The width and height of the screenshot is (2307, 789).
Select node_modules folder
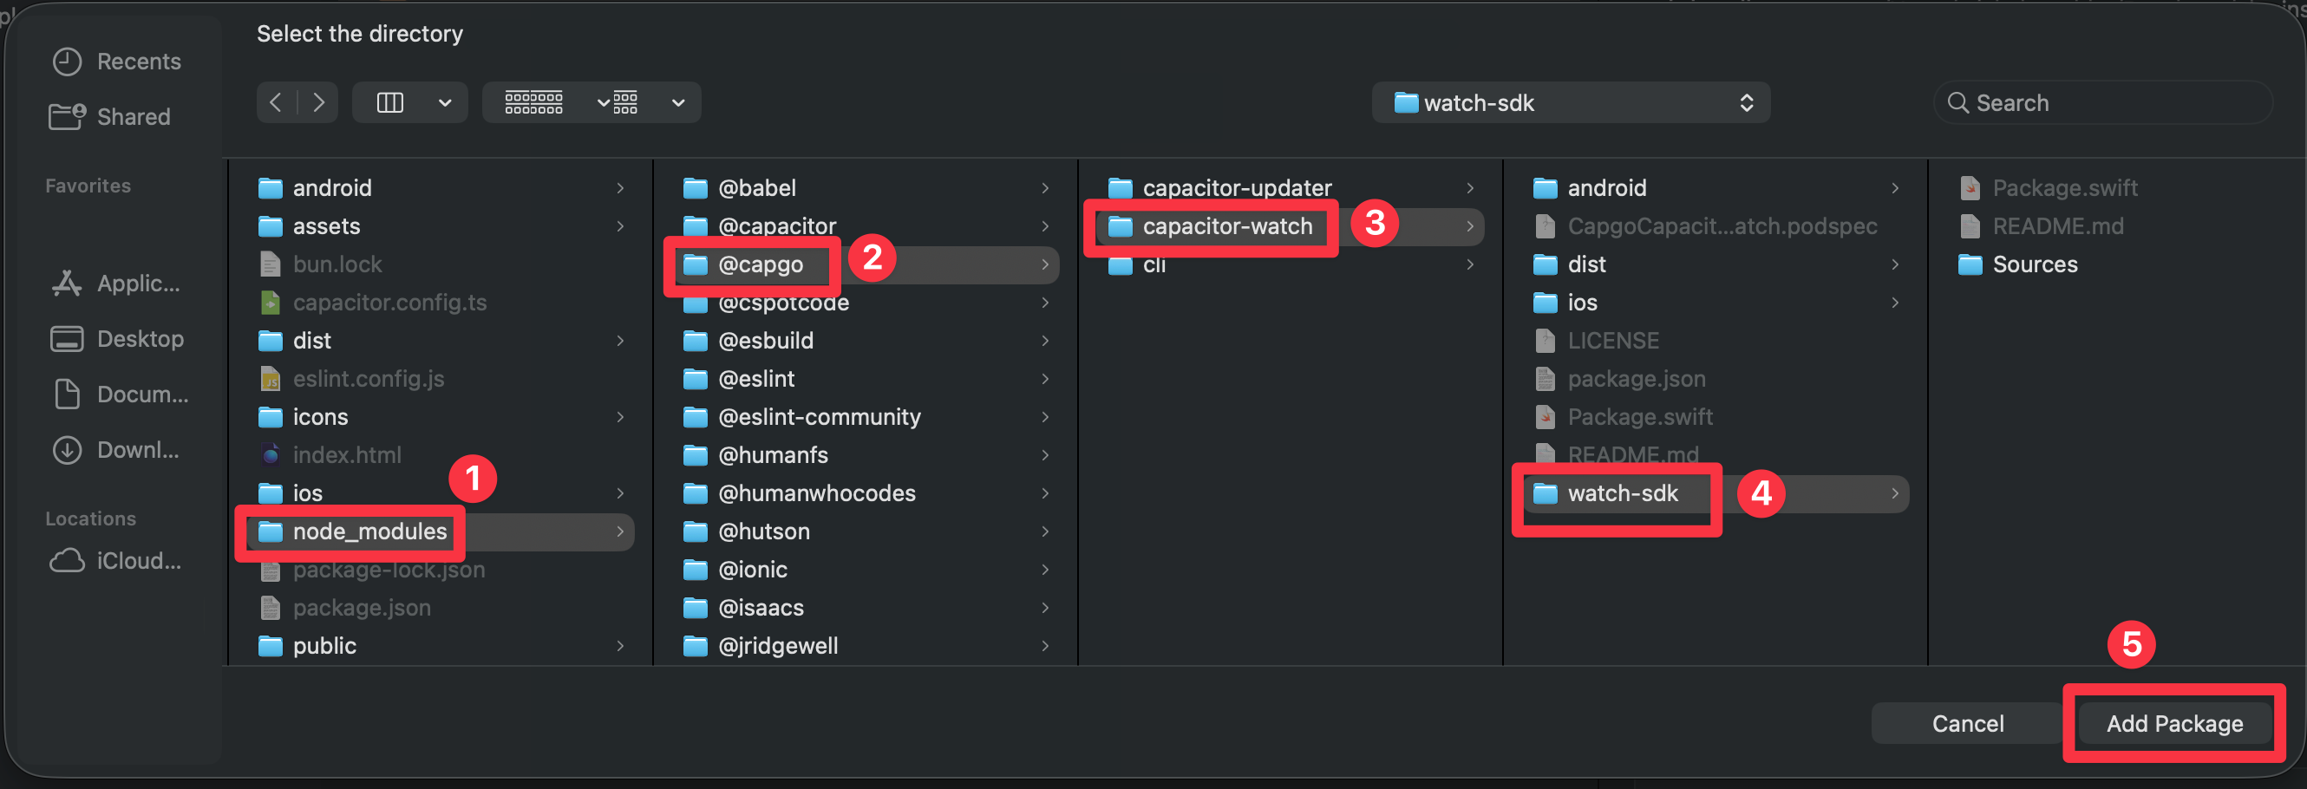[441, 532]
